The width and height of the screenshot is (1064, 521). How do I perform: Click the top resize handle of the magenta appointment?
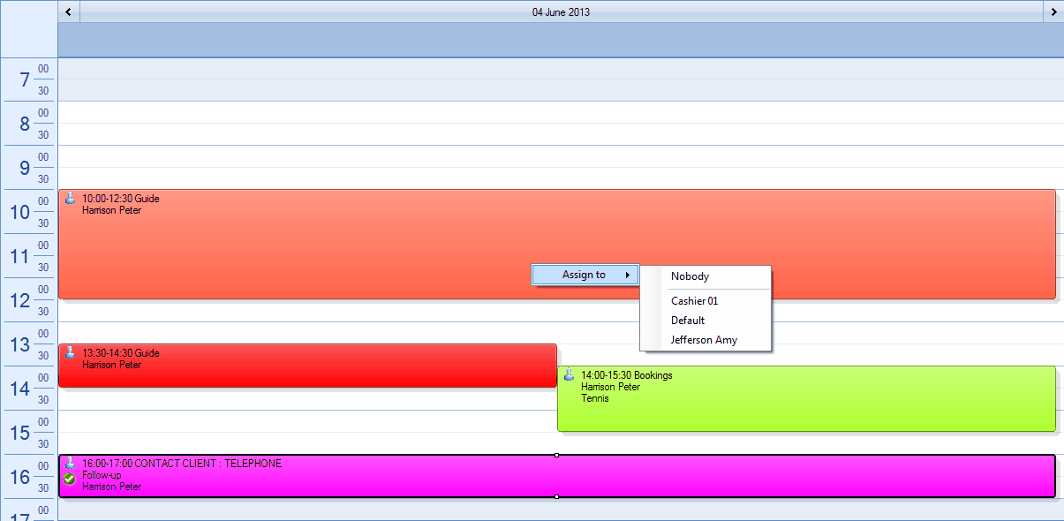point(556,455)
